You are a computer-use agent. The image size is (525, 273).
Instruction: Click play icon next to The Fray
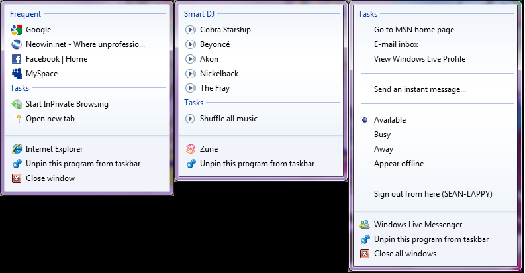pyautogui.click(x=191, y=88)
